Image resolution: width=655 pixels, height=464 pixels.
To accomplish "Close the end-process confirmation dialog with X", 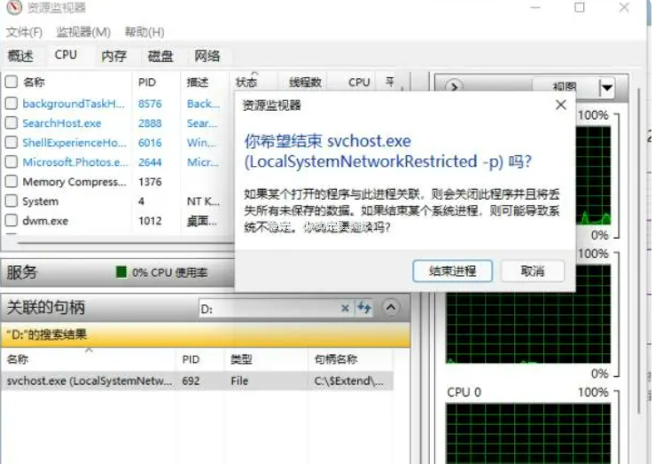I will click(560, 105).
